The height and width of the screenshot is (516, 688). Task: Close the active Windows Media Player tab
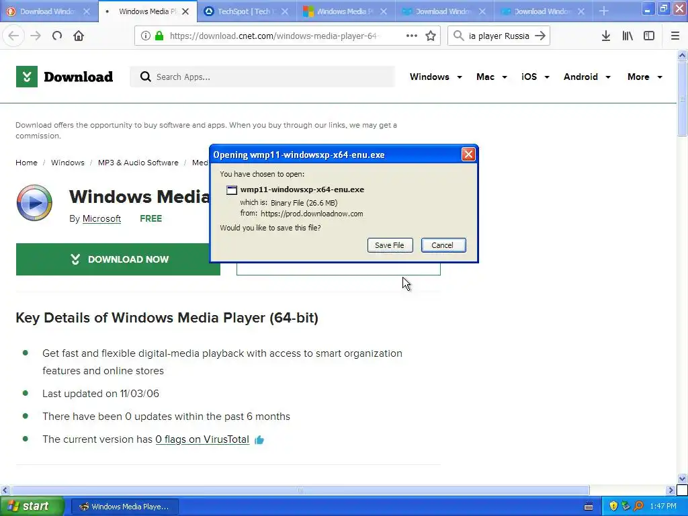click(x=185, y=11)
